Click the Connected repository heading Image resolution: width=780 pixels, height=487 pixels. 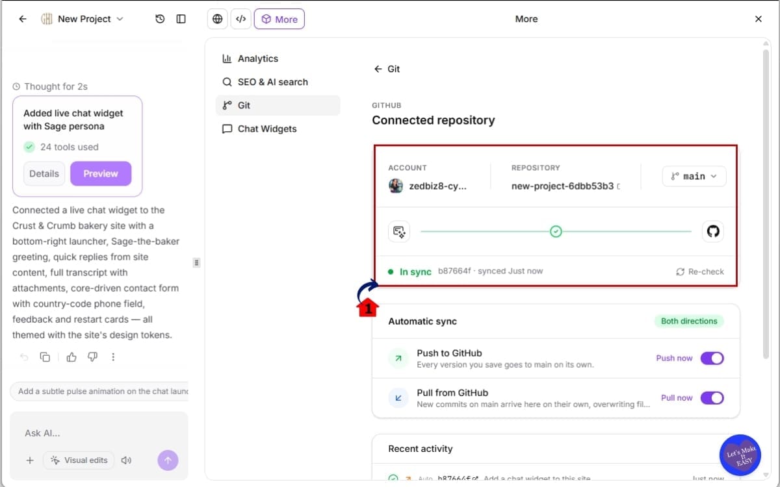pos(434,120)
